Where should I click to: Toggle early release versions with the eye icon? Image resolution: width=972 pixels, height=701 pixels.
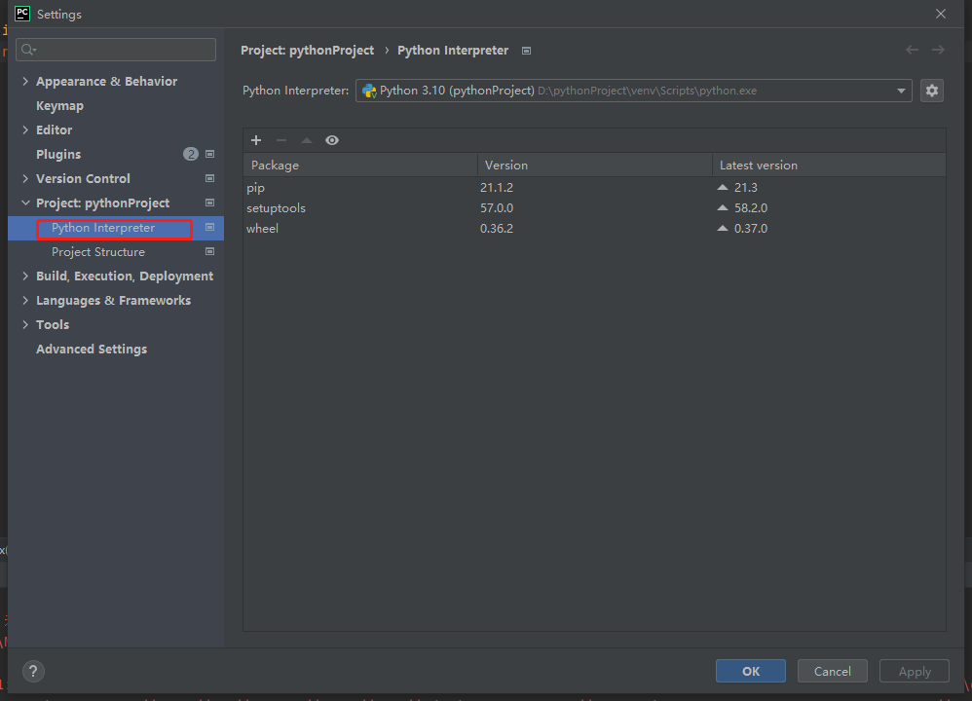332,140
